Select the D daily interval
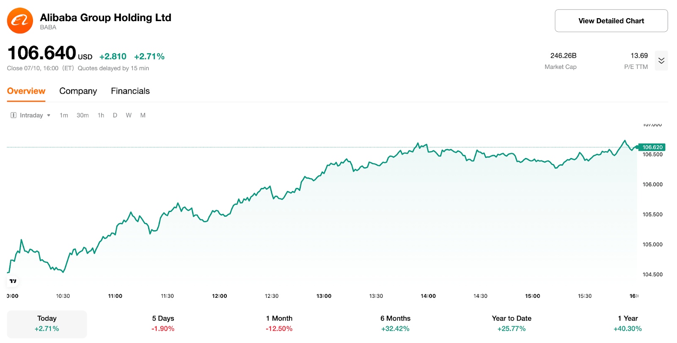This screenshot has height=343, width=677. 115,115
